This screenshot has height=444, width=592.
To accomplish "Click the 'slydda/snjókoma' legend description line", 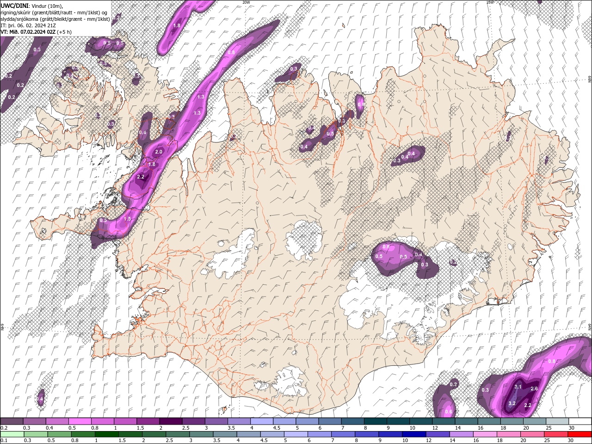I will [x=55, y=19].
